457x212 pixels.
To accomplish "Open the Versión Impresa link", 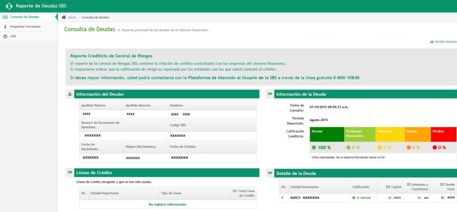I will pyautogui.click(x=445, y=42).
